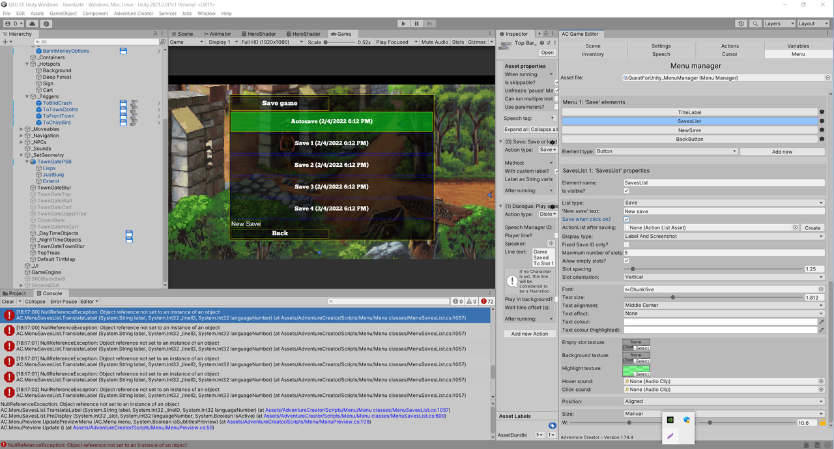The width and height of the screenshot is (834, 449).
Task: Click the gear icon beside NewSave
Action: point(822,130)
